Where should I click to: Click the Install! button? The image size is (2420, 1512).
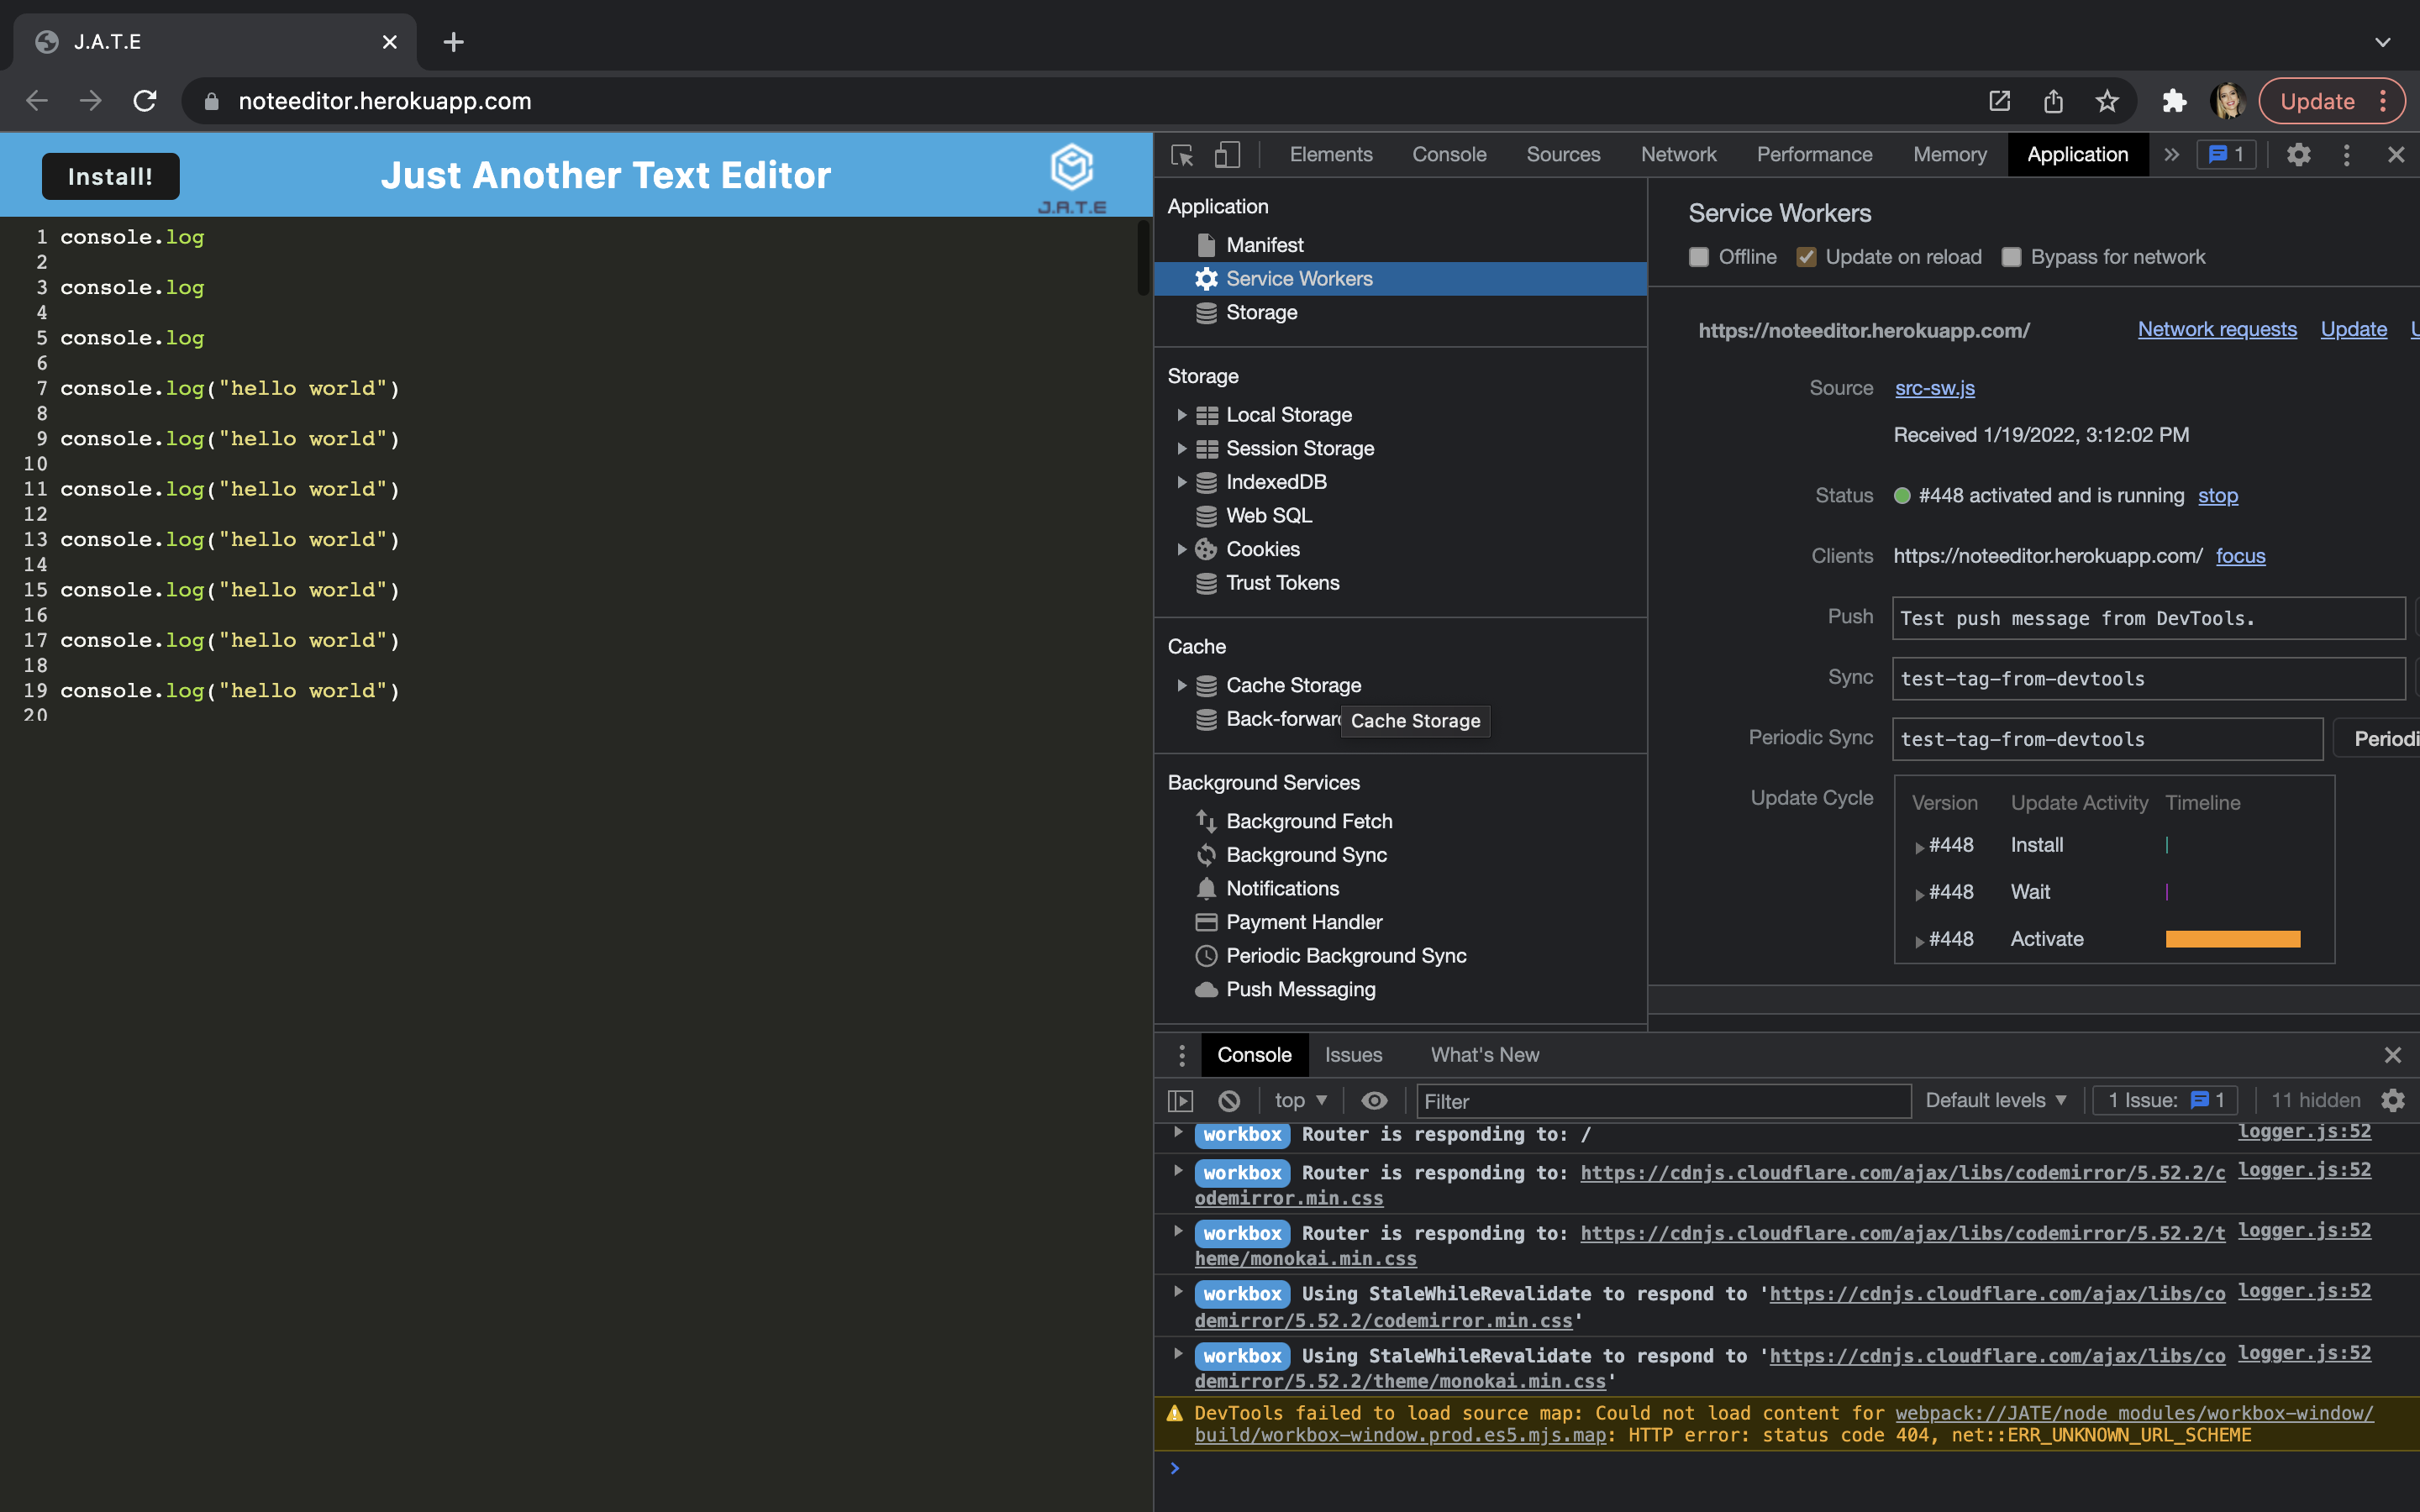coord(110,176)
